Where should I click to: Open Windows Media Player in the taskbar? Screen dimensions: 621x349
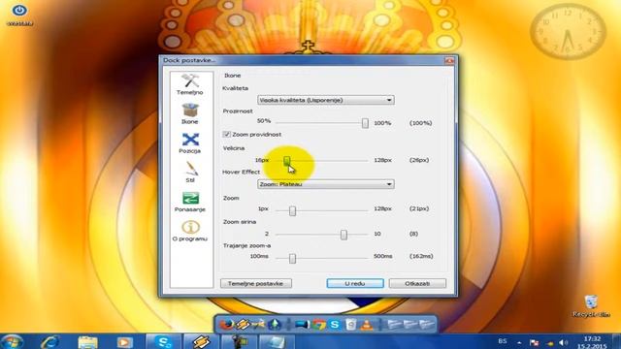point(125,342)
